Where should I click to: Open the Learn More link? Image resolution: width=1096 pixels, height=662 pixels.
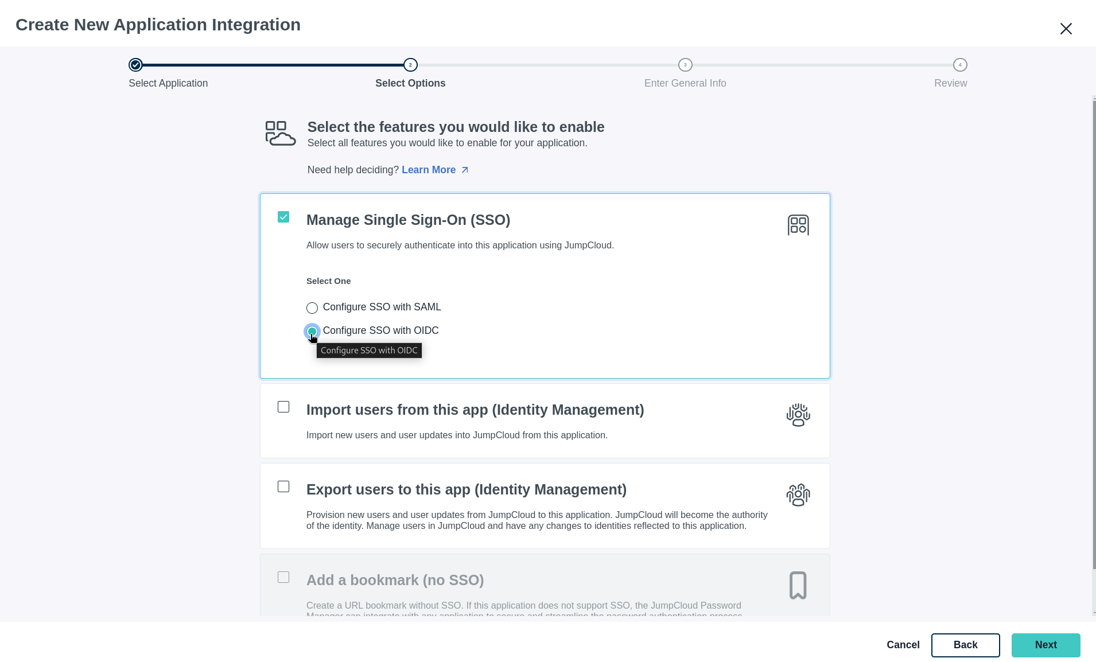[x=429, y=170]
